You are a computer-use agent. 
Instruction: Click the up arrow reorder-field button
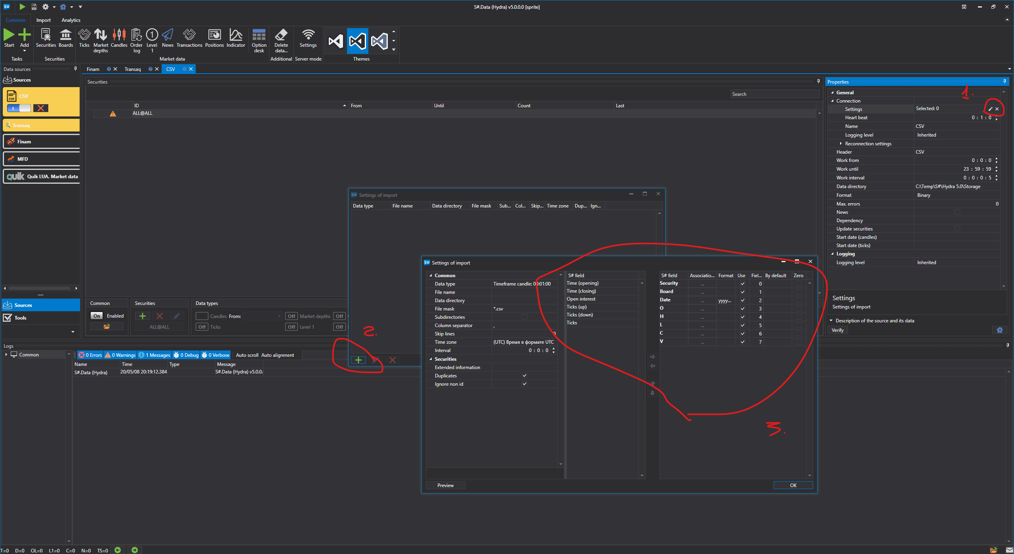click(x=652, y=384)
